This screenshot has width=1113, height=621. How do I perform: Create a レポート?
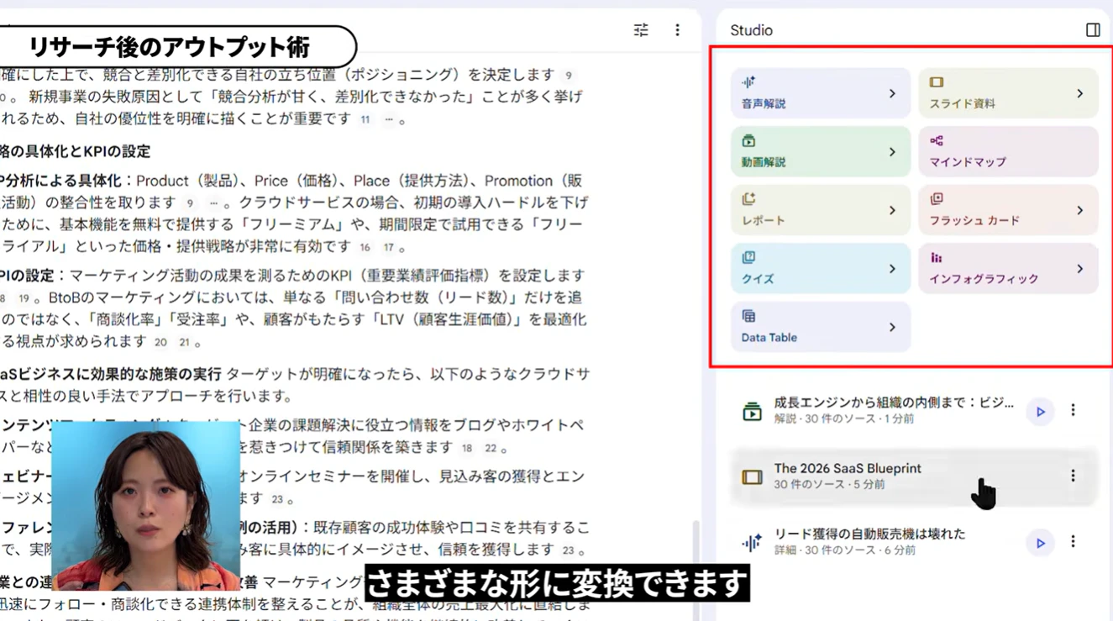click(821, 210)
